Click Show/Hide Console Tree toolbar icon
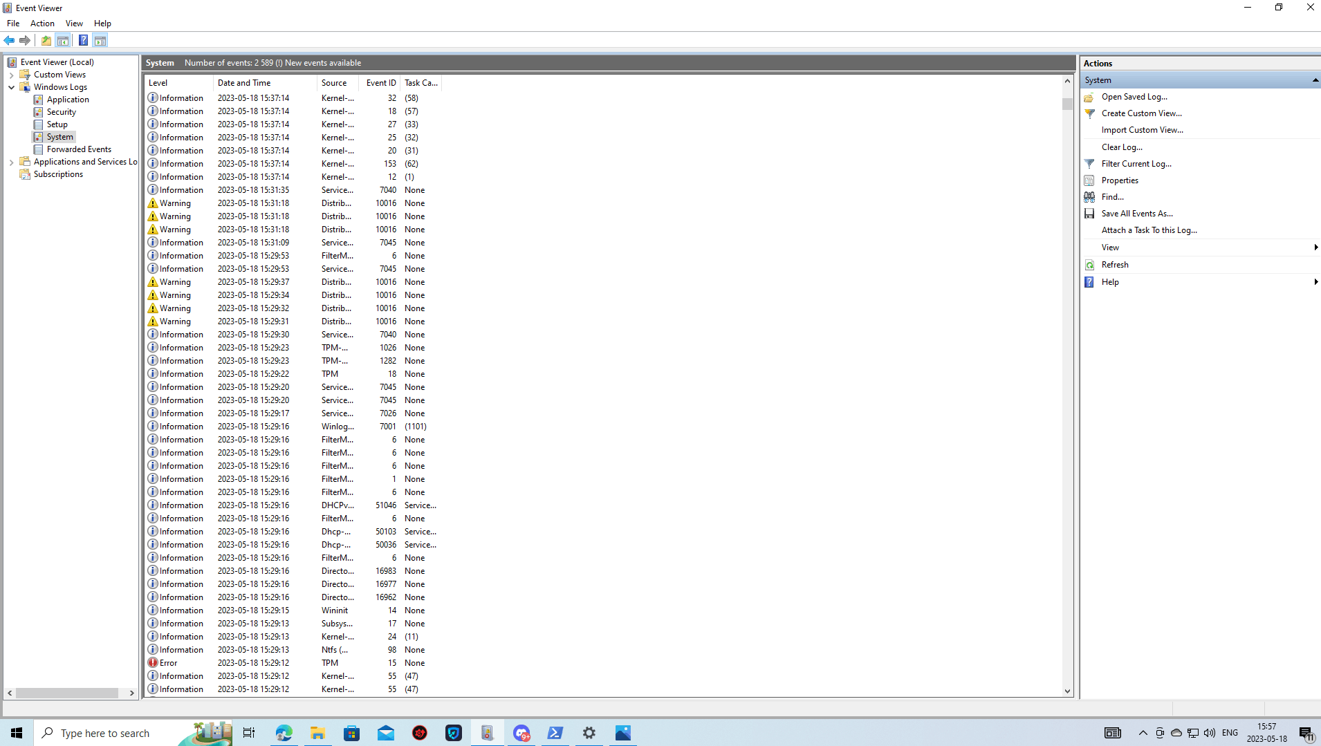Image resolution: width=1321 pixels, height=746 pixels. point(63,40)
